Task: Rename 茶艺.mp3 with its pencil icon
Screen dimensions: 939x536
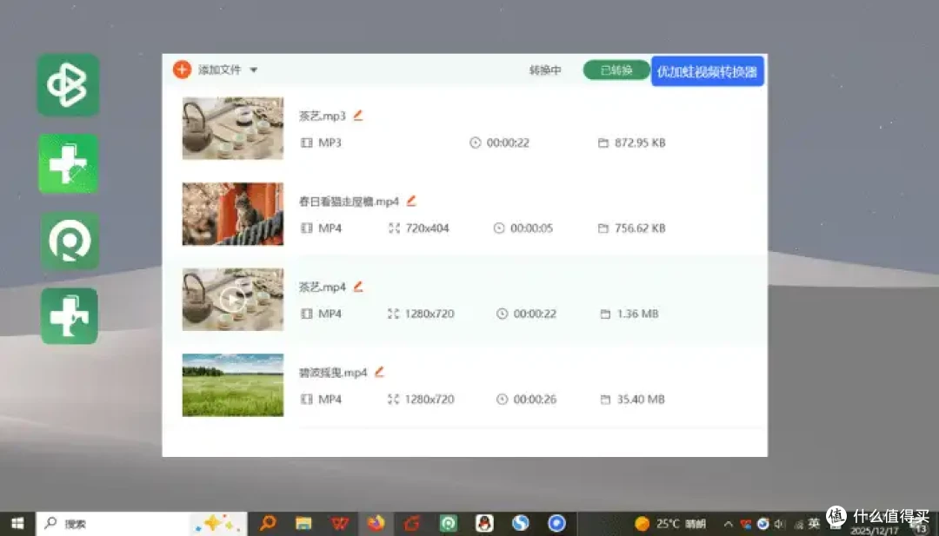Action: click(358, 116)
